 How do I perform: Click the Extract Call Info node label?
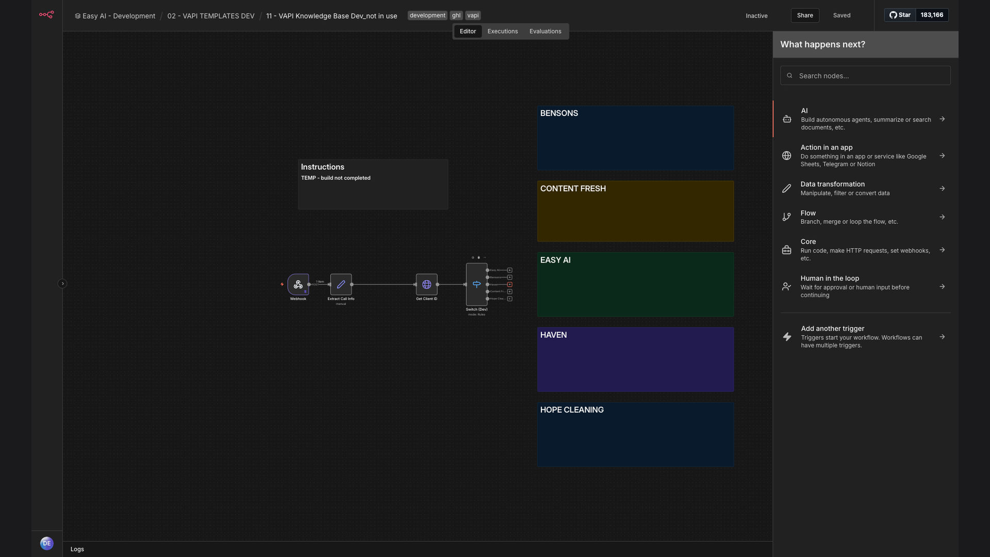(341, 299)
